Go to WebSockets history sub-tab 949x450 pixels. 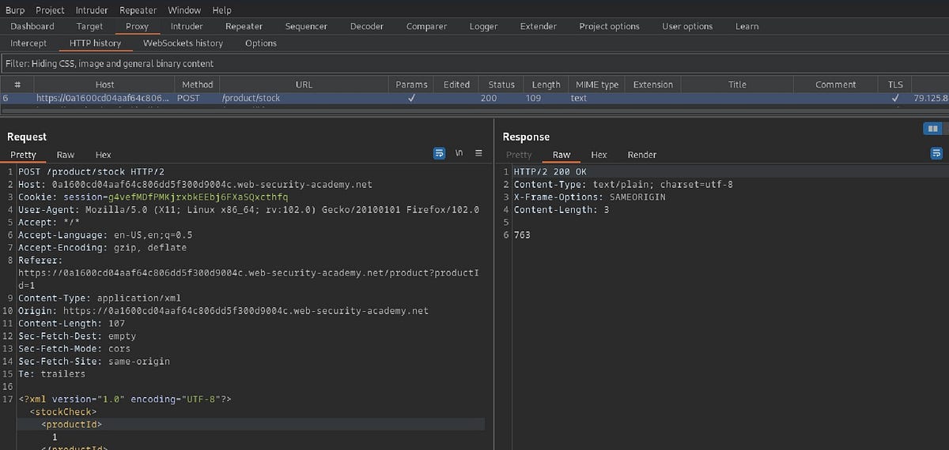click(x=183, y=43)
